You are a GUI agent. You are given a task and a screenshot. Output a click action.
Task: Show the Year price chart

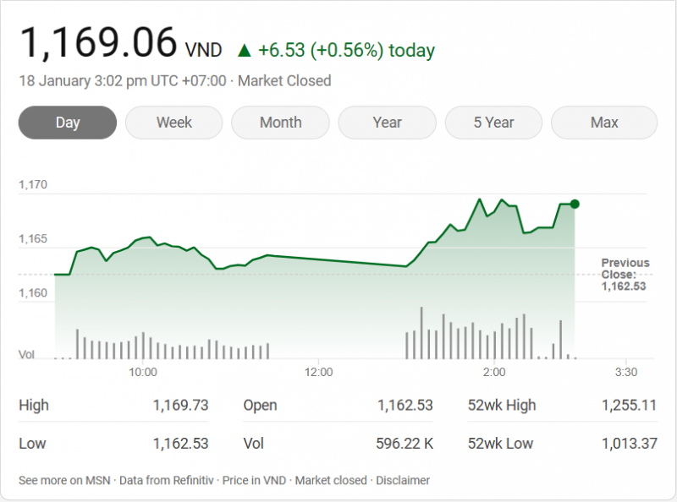(388, 123)
